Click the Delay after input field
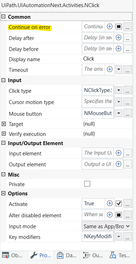This screenshot has width=136, height=264. [98, 38]
